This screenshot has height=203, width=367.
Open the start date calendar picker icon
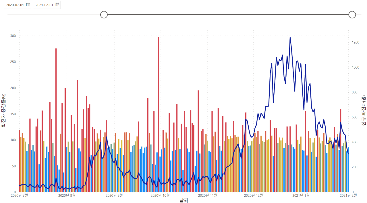28,5
